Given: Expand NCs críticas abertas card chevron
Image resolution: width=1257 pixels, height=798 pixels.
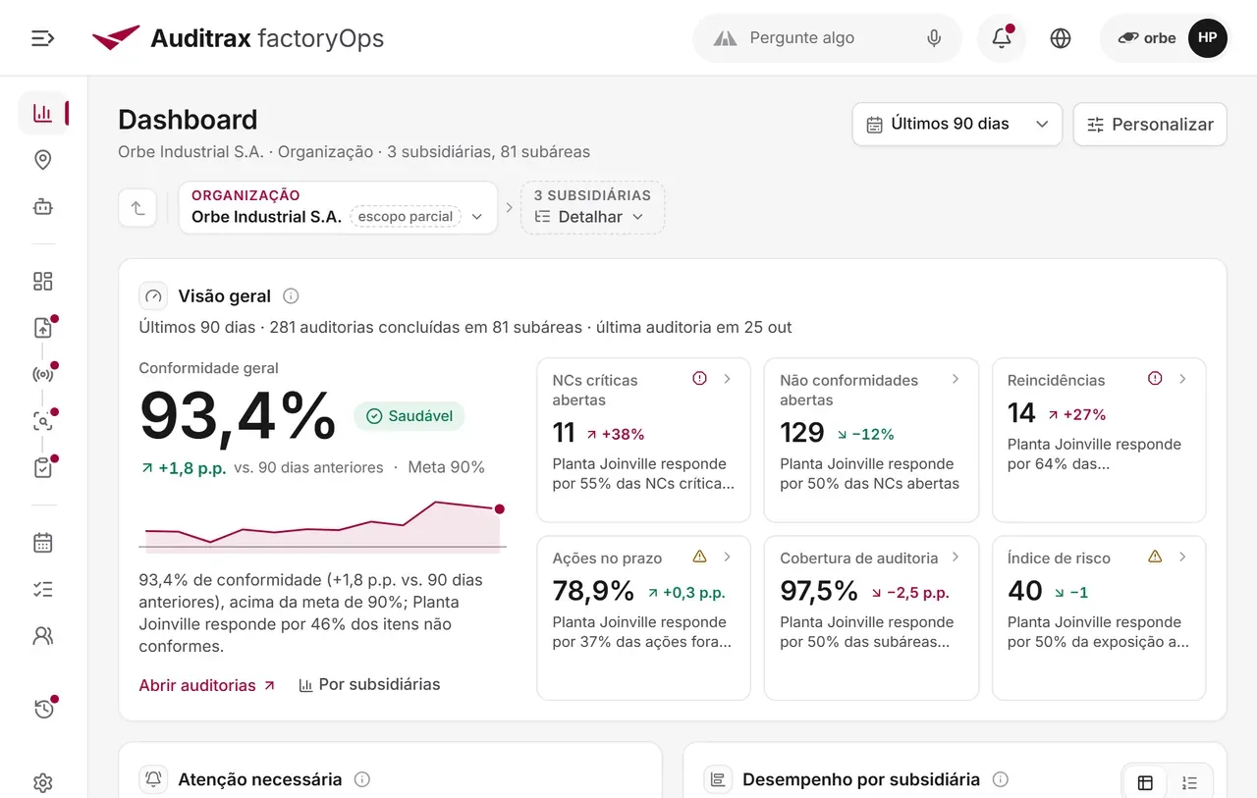Looking at the screenshot, I should coord(728,379).
